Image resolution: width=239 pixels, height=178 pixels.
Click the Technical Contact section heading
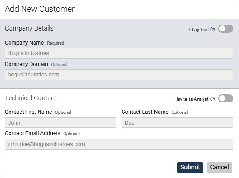click(x=30, y=98)
